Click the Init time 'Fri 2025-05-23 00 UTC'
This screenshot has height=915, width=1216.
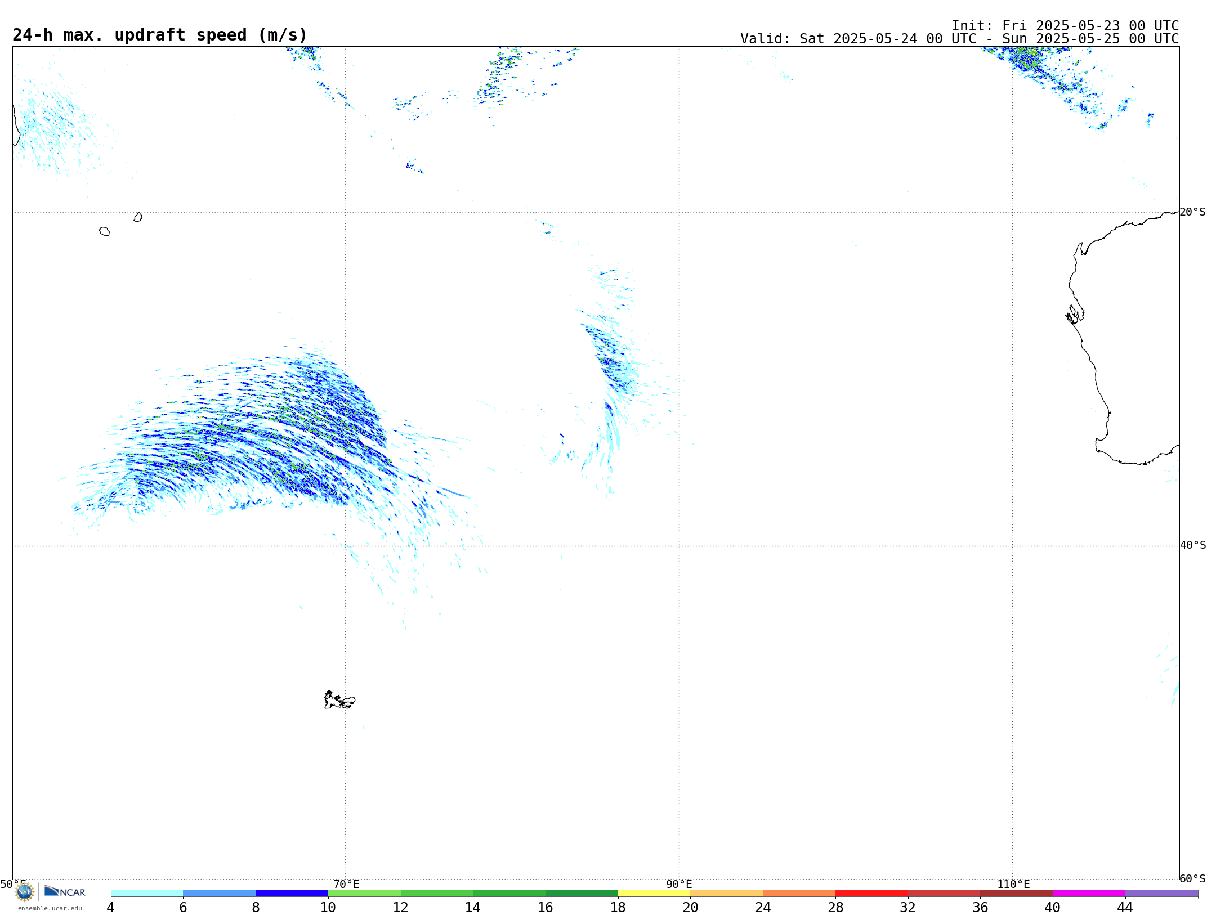click(x=1090, y=26)
